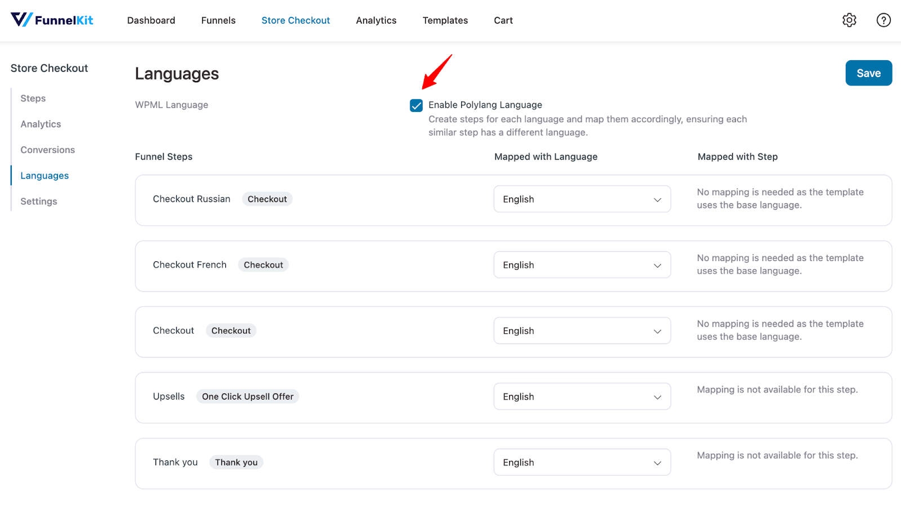Screen dimensions: 901x524
Task: Open Analytics in the sidebar
Action: point(41,124)
